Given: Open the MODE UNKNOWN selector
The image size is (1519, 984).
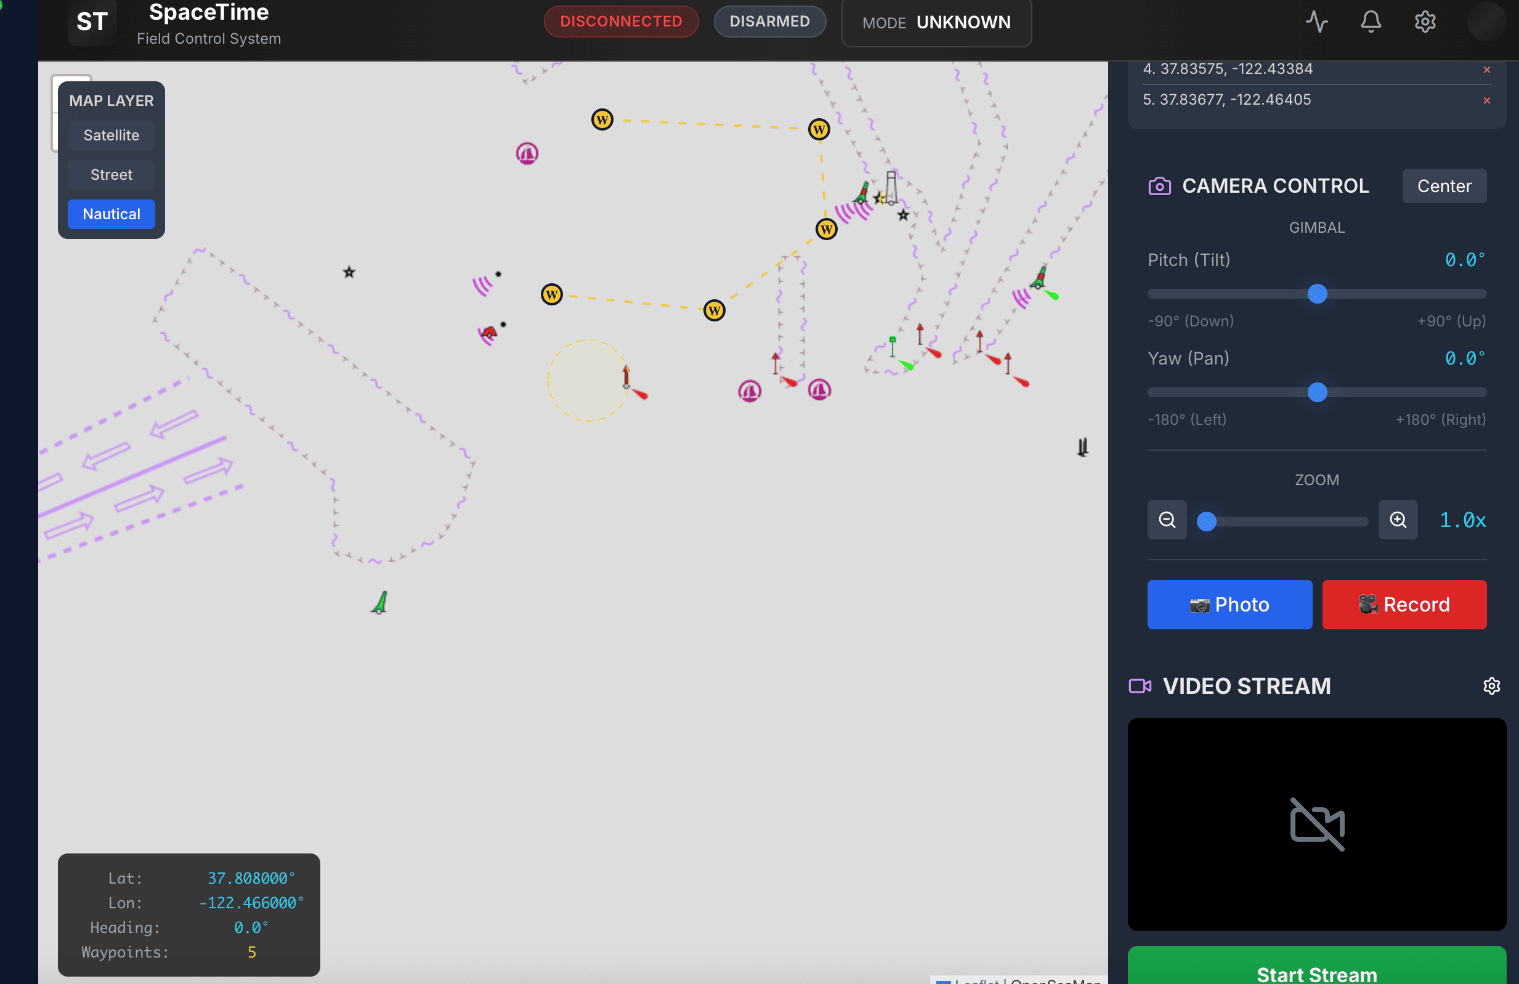Looking at the screenshot, I should [936, 22].
